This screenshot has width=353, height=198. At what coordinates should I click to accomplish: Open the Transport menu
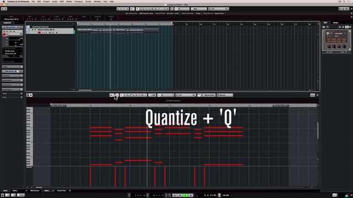point(78,1)
